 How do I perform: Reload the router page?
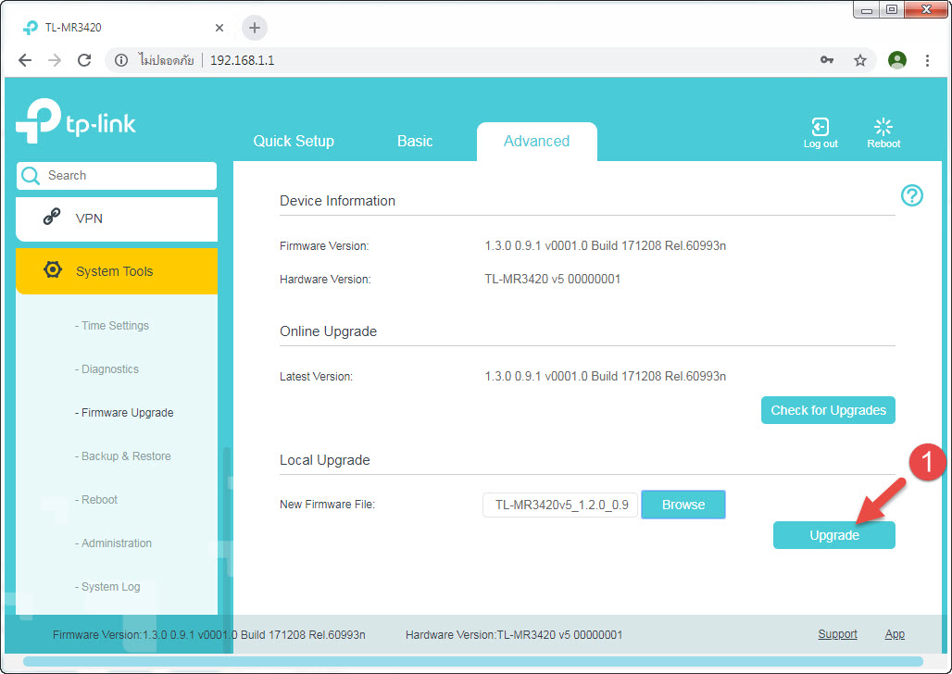coord(84,60)
